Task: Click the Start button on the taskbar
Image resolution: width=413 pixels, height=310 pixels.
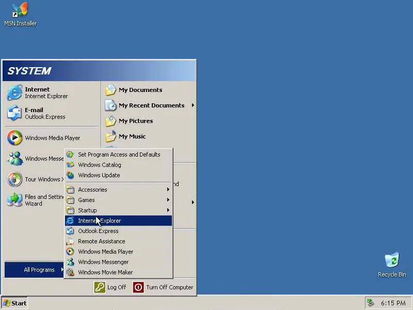Action: tap(15, 303)
